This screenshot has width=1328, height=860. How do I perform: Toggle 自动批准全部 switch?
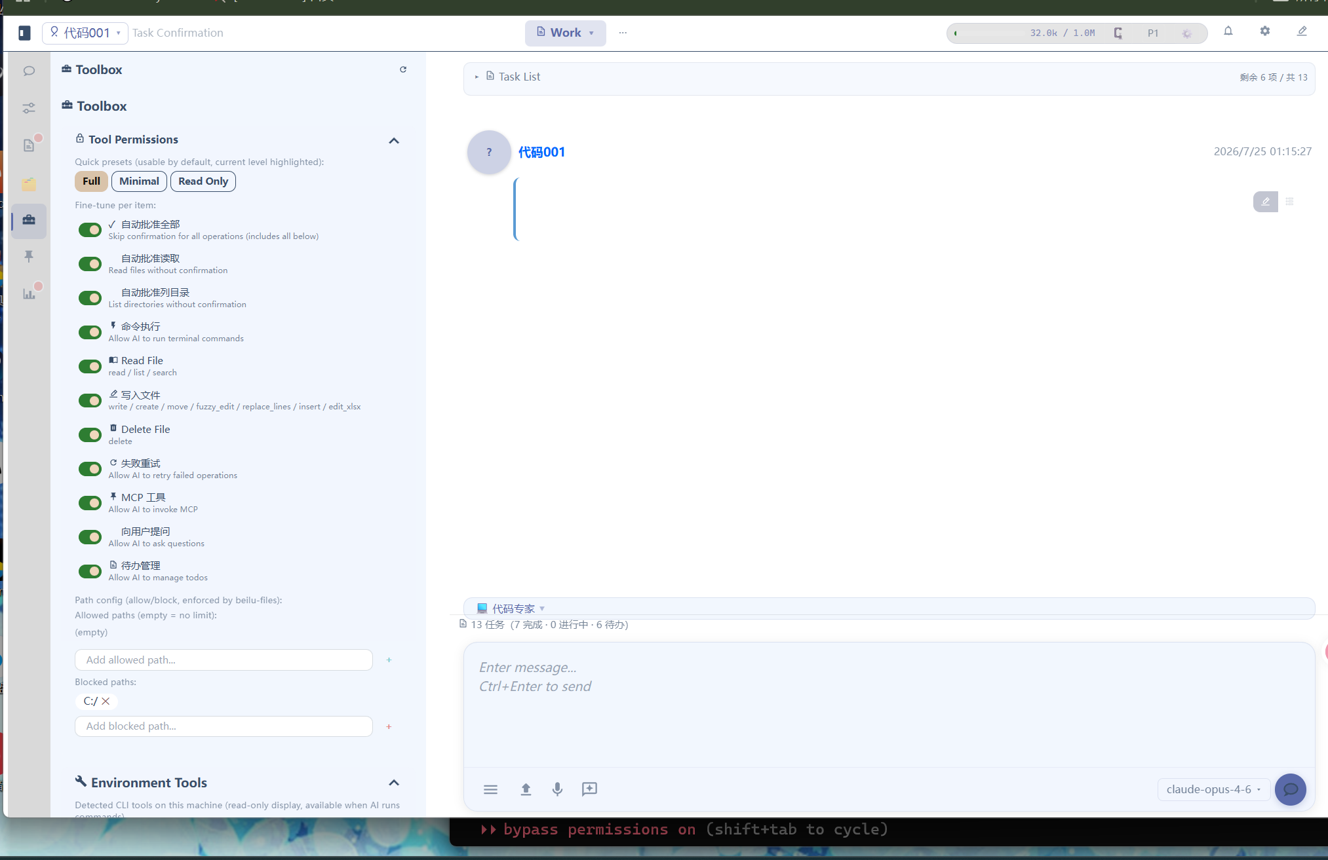(x=90, y=230)
